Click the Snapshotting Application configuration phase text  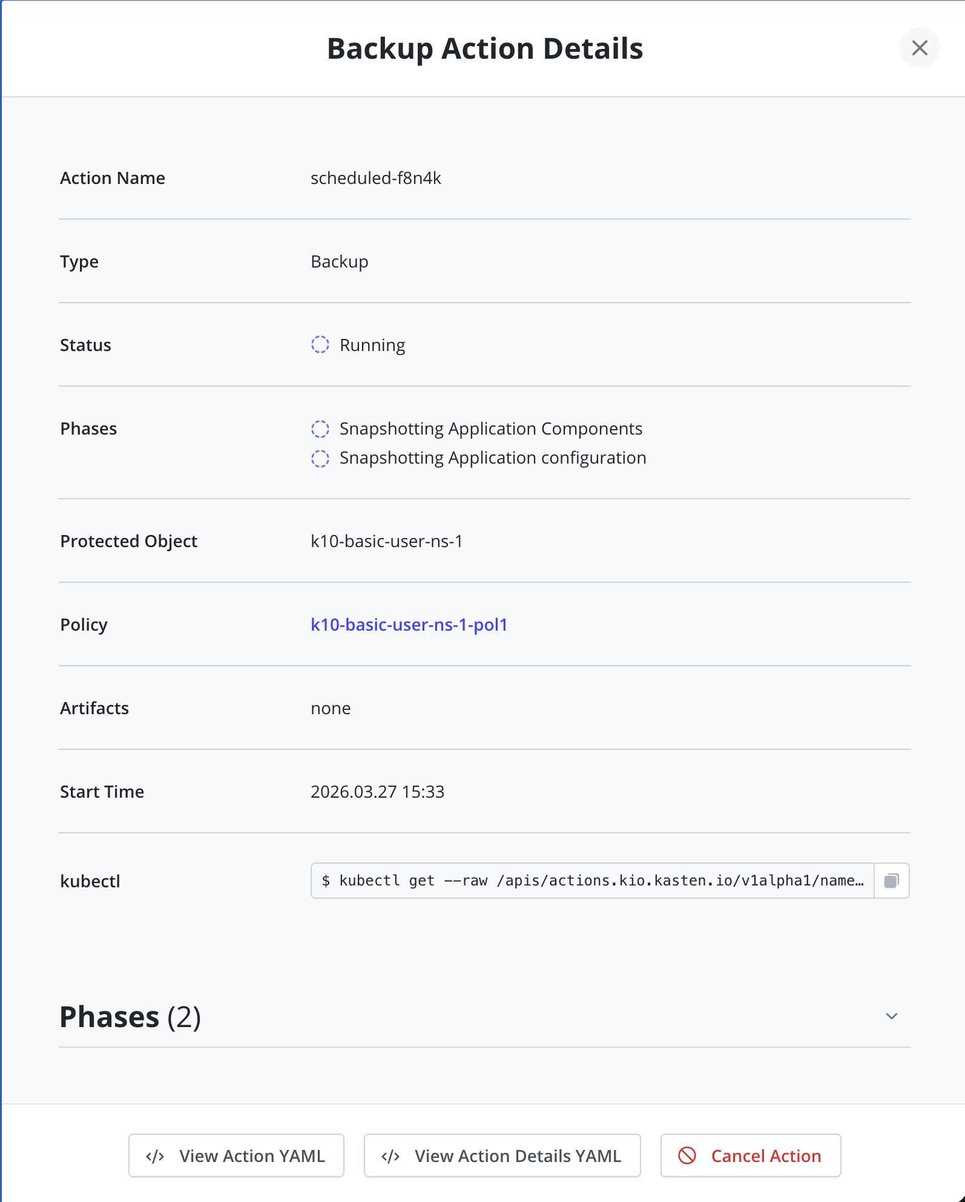click(492, 458)
